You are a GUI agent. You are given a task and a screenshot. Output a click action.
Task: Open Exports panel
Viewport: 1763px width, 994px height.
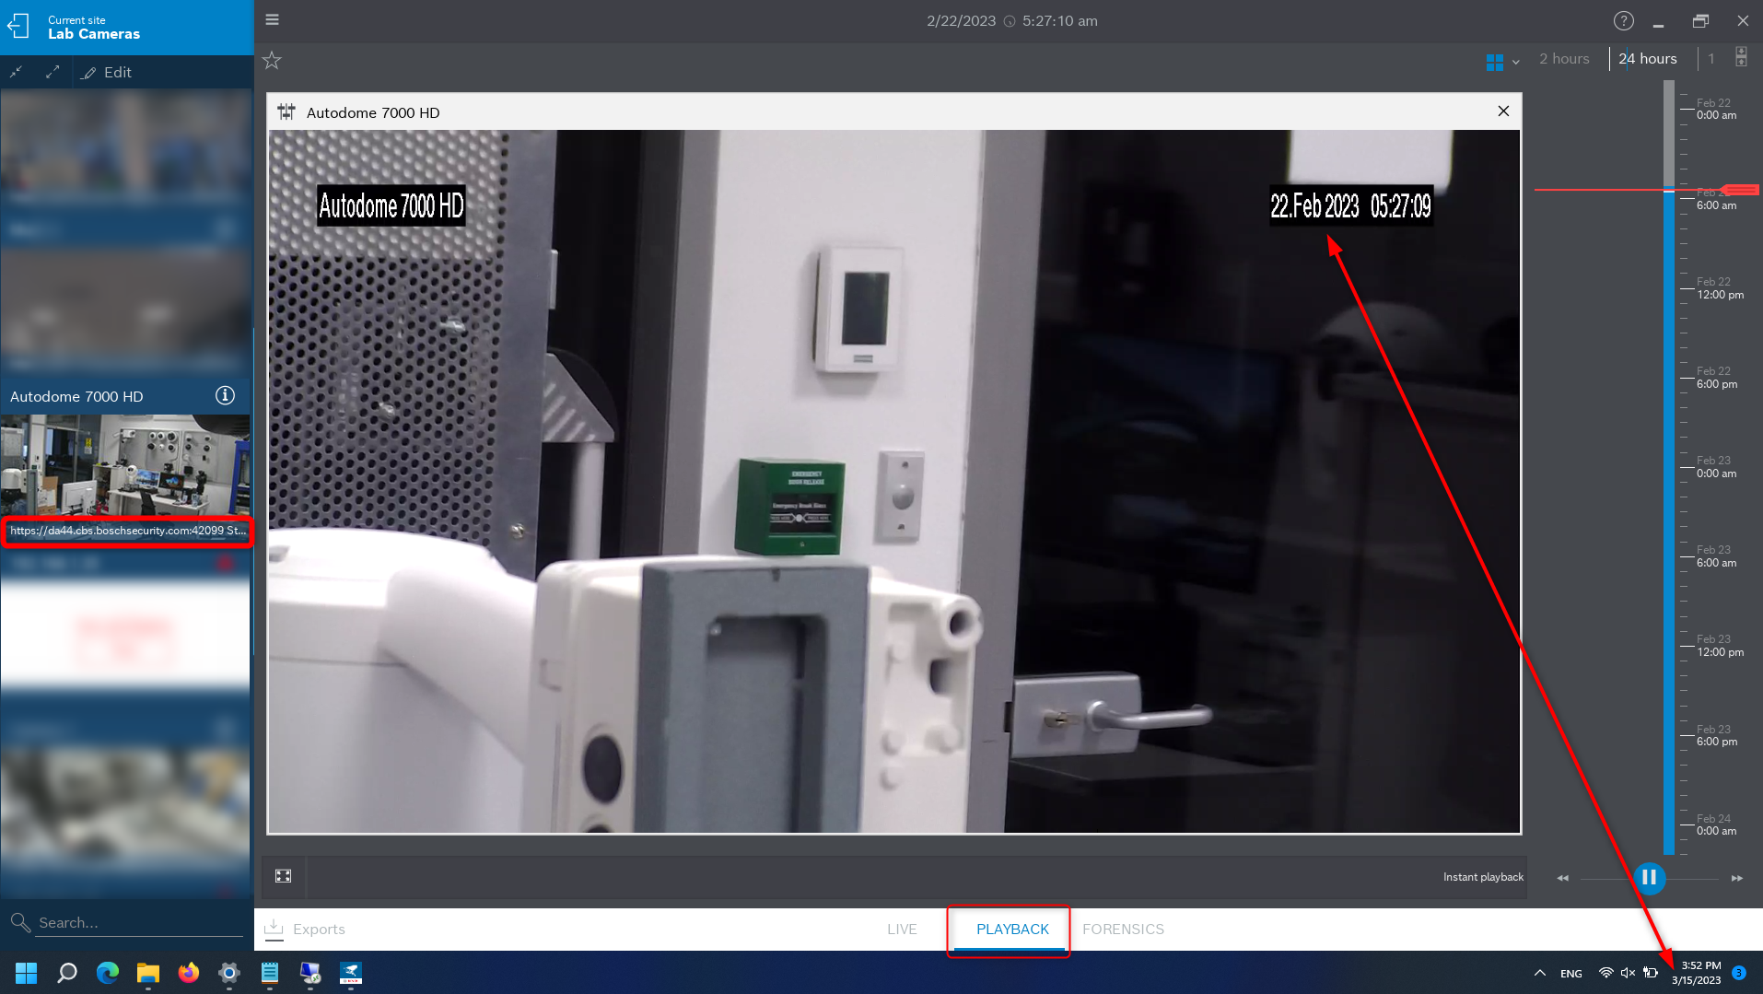pyautogui.click(x=305, y=929)
